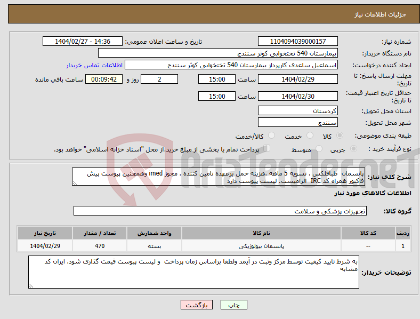Image resolution: width=420 pixels, height=319 pixels.
Task: Toggle the Islamic treasury payment checkbox
Action: [x=267, y=148]
